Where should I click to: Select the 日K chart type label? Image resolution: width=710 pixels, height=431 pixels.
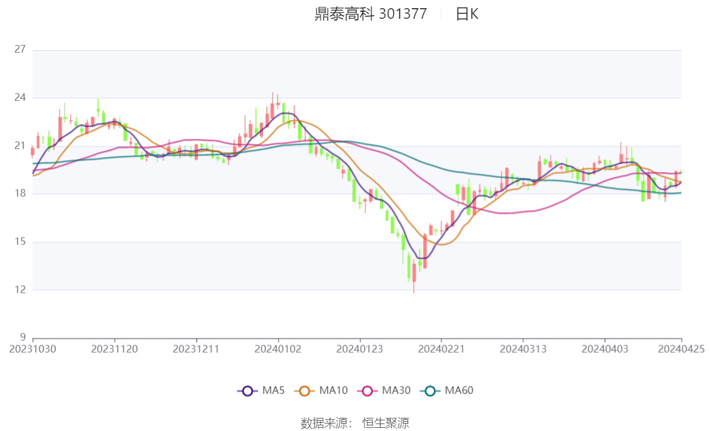467,14
